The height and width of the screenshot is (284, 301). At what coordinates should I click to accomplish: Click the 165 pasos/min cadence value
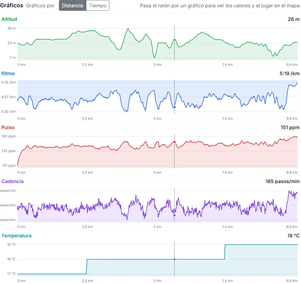pos(283,181)
